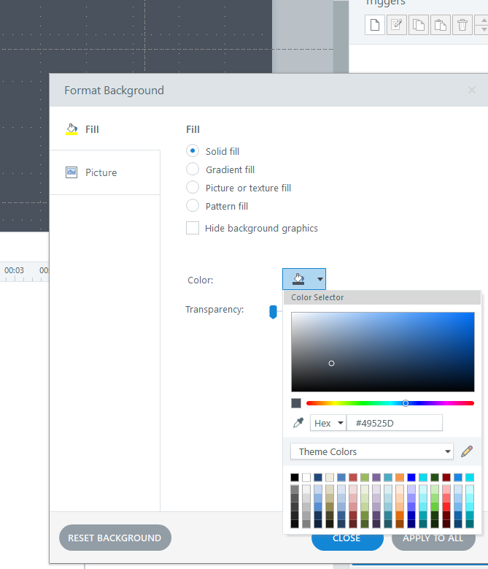Create a new trigger in Triggers panel
The height and width of the screenshot is (569, 488).
click(375, 25)
